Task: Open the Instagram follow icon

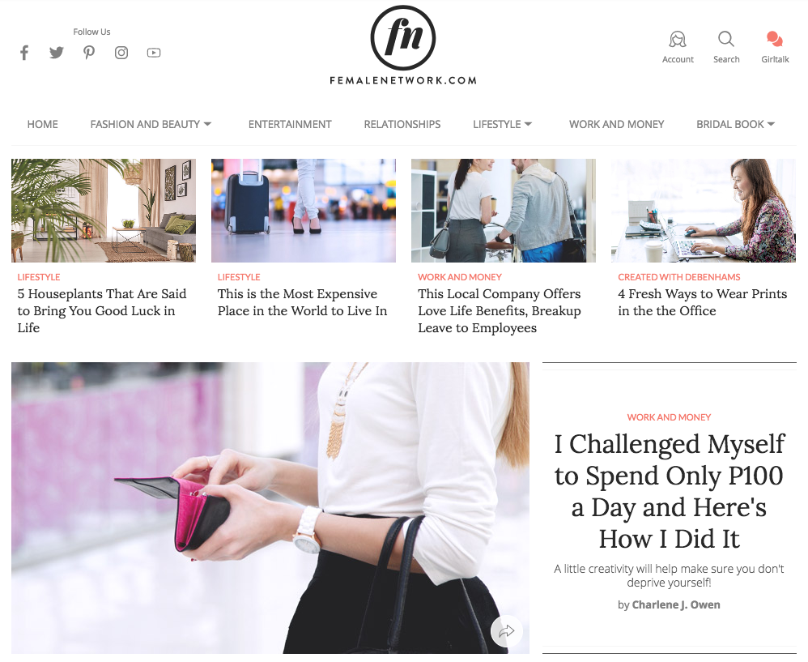Action: tap(121, 53)
